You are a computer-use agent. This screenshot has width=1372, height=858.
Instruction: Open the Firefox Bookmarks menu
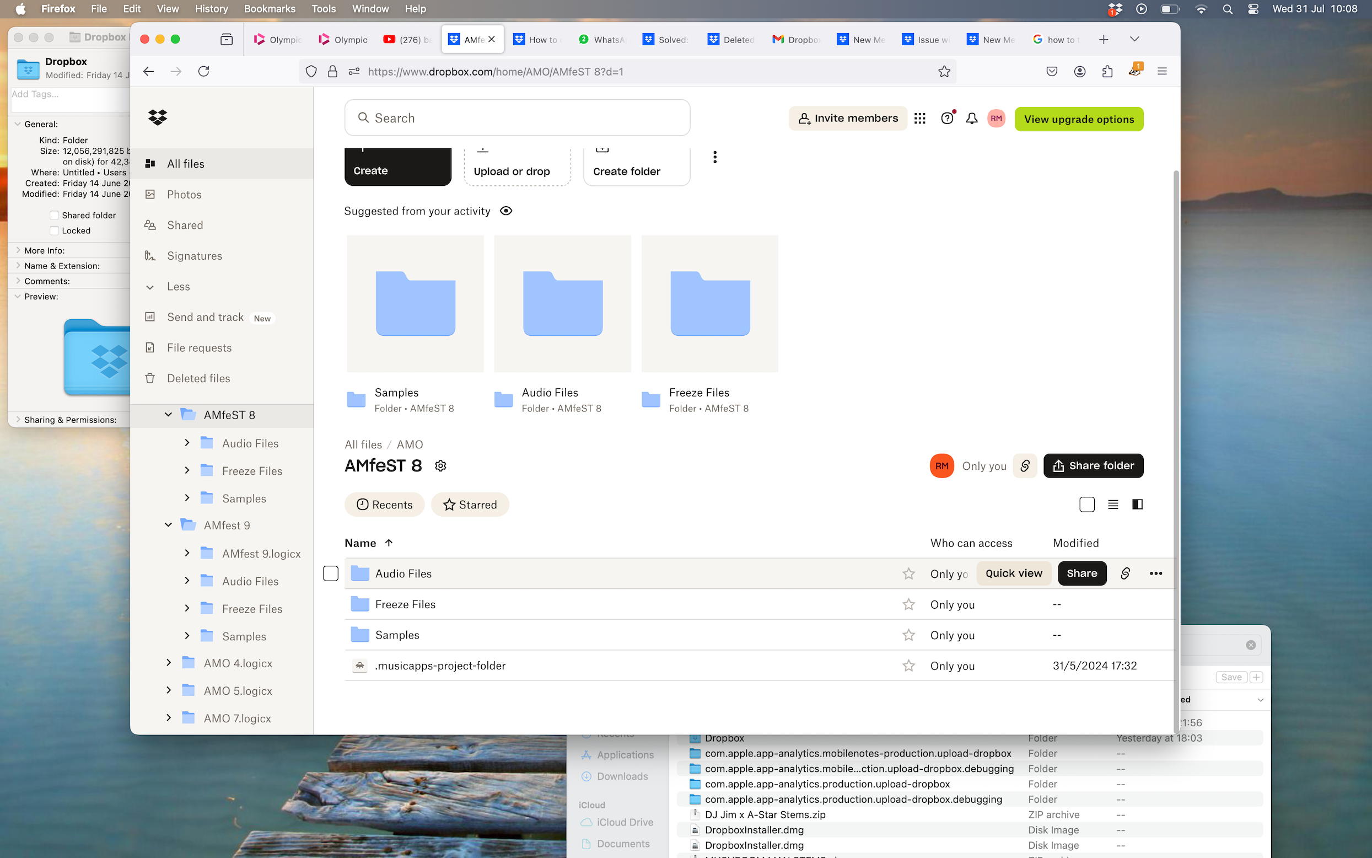270,9
